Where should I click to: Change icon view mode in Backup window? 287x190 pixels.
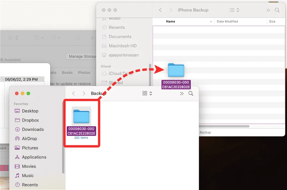coord(147,94)
